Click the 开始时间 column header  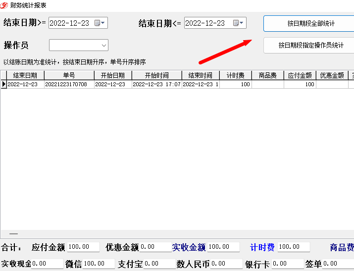point(156,75)
